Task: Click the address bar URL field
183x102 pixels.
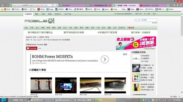Action: pyautogui.click(x=30, y=5)
